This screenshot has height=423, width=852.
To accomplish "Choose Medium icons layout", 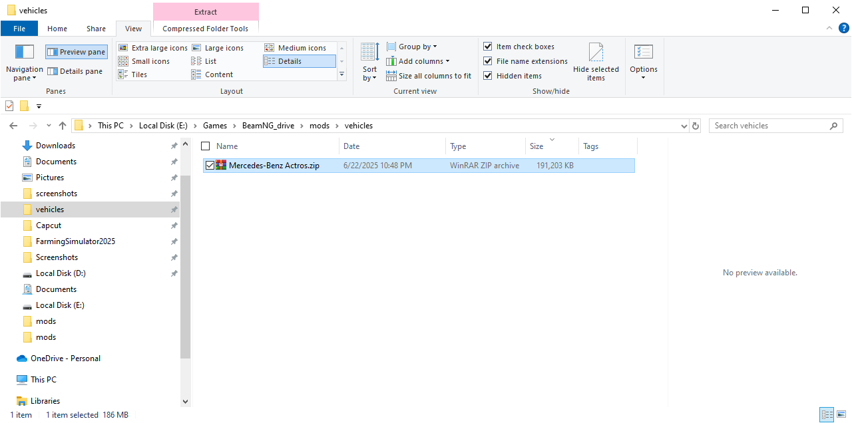I will pyautogui.click(x=296, y=48).
